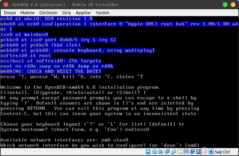Open the Yardım menu
The height and width of the screenshot is (156, 239).
[x=102, y=13]
